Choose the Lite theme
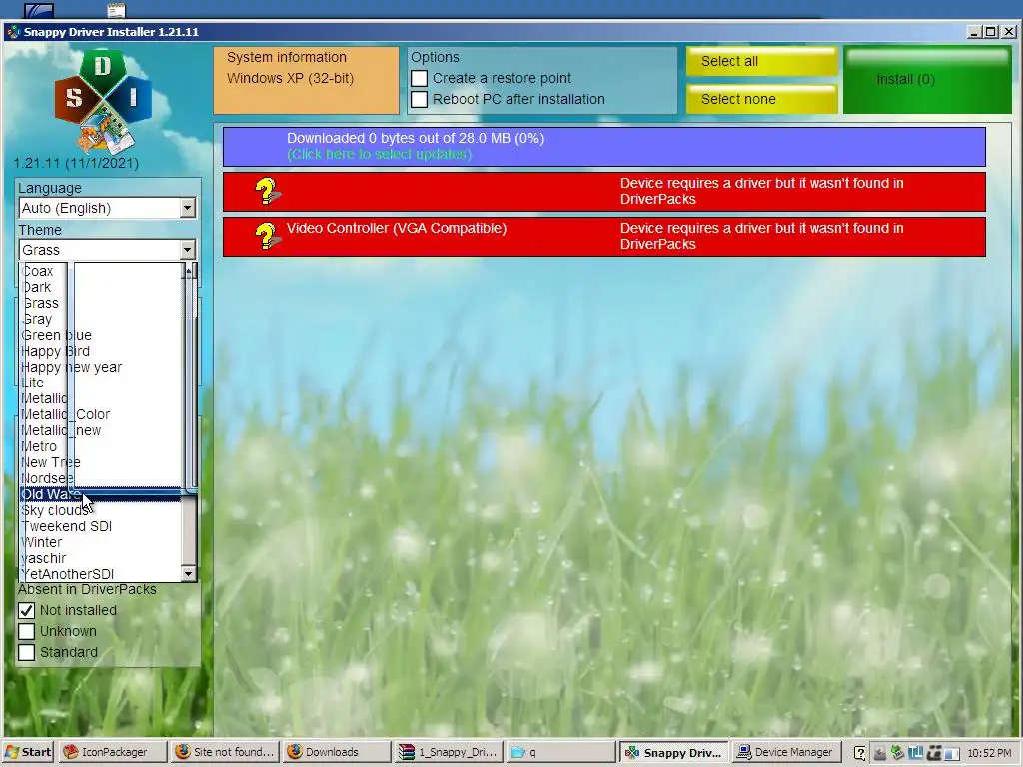The width and height of the screenshot is (1023, 767). click(101, 383)
